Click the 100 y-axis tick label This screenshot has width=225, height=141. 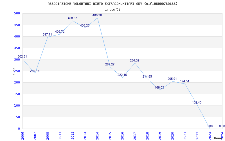(17, 105)
